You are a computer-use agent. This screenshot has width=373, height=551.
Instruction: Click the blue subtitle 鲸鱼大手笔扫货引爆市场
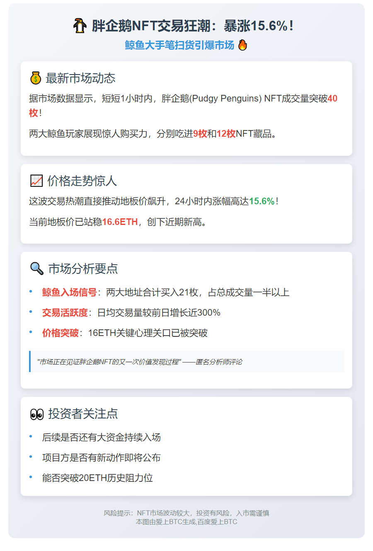pyautogui.click(x=179, y=45)
